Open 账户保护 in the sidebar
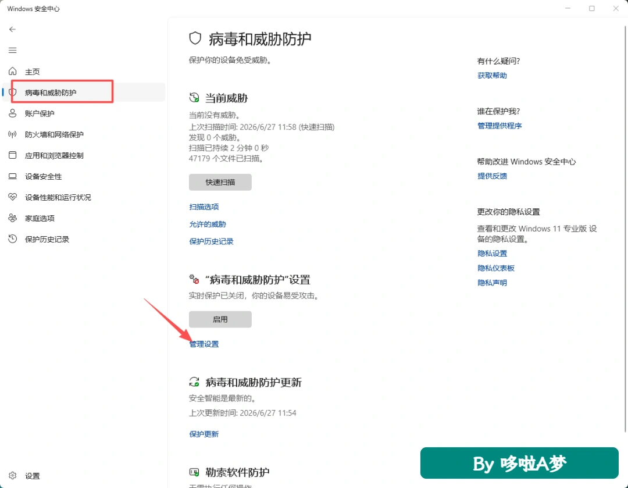Screen dimensions: 628x488 point(84,113)
